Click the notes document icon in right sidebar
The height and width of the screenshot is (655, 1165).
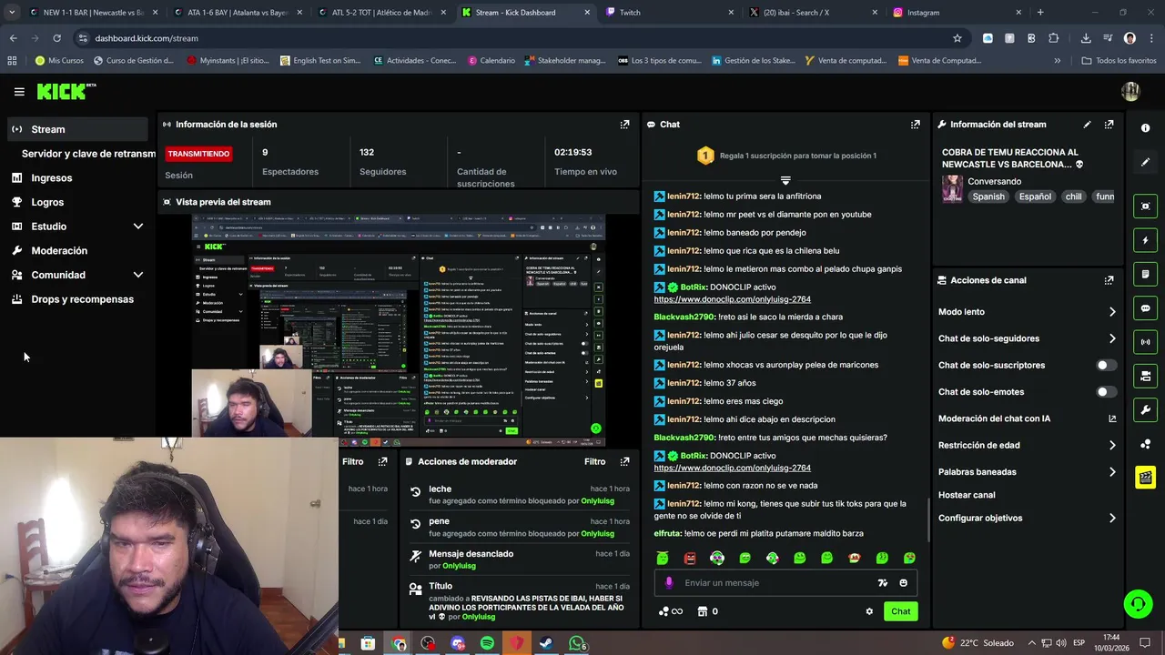point(1145,274)
